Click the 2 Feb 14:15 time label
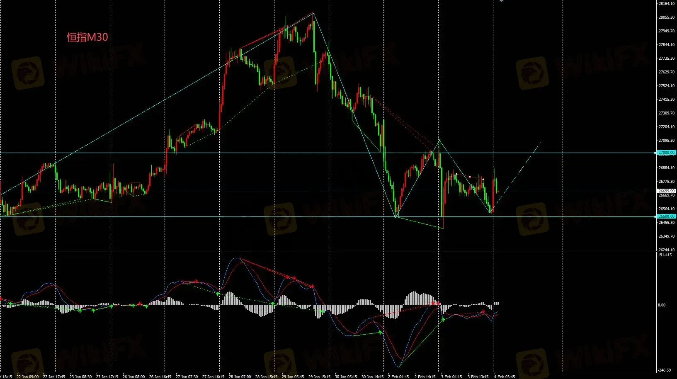677x379 pixels. (425, 377)
